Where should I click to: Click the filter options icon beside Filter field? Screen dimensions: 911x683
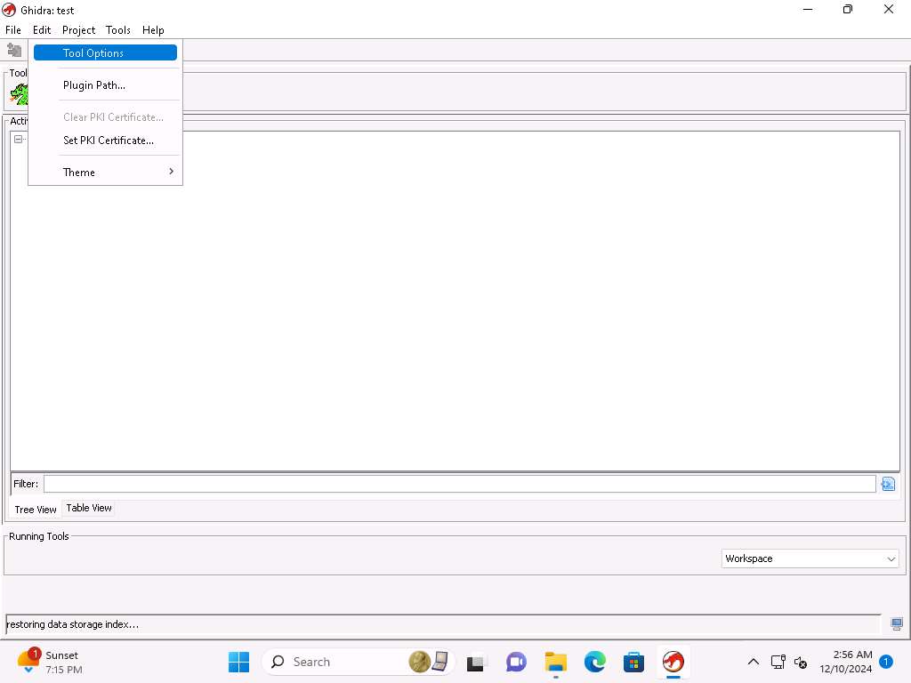pyautogui.click(x=887, y=484)
